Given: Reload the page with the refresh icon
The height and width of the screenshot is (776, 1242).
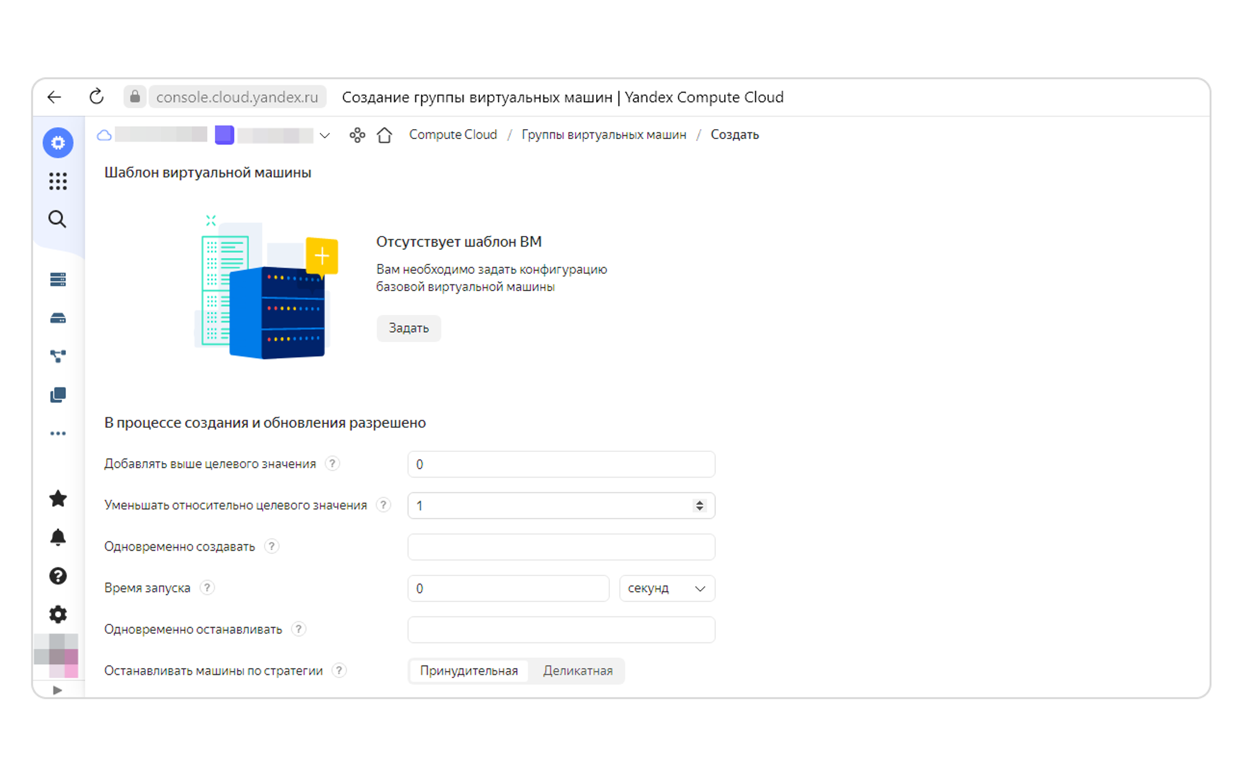Looking at the screenshot, I should 96,97.
